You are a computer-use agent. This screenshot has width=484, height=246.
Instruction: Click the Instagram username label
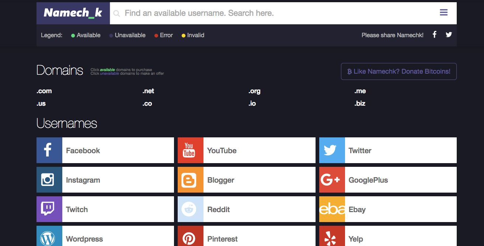click(83, 180)
